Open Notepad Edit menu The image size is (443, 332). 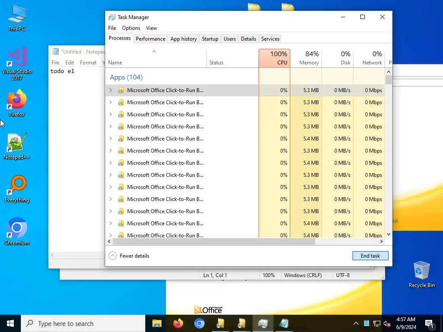coord(70,63)
